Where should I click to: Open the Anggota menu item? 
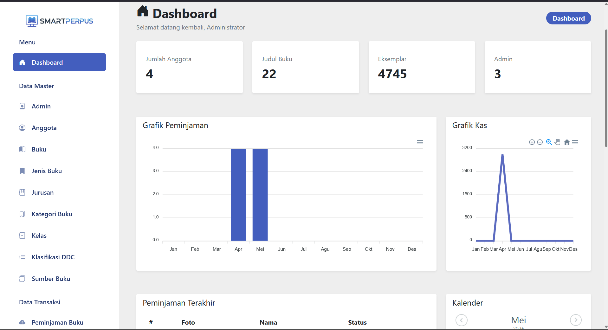click(x=59, y=128)
